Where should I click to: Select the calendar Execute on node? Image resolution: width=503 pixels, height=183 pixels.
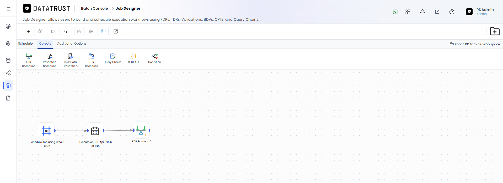point(95,131)
